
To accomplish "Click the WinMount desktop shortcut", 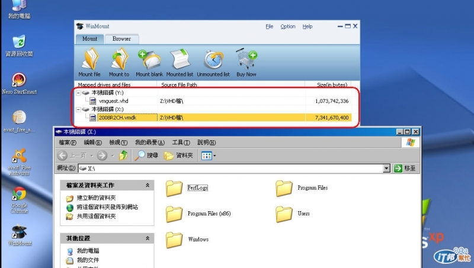I will click(x=20, y=235).
